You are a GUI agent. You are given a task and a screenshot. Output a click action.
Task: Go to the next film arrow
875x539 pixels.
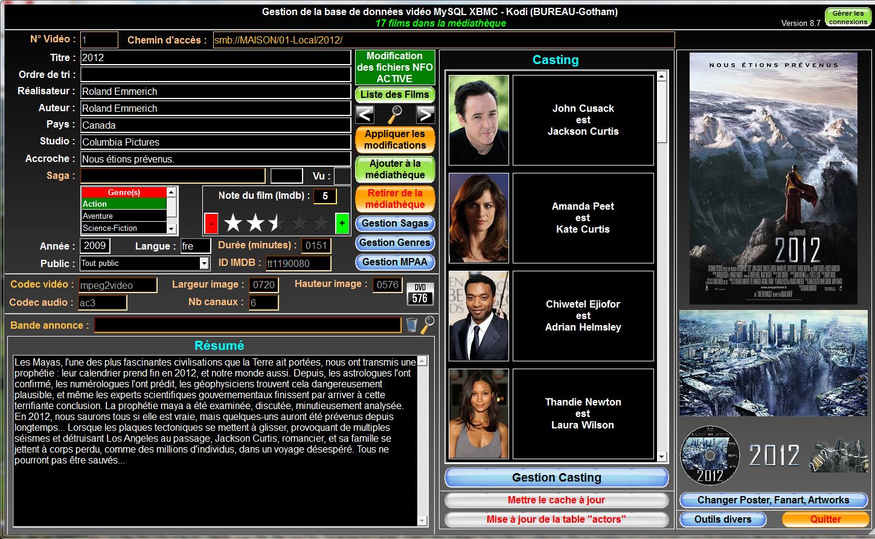[425, 114]
